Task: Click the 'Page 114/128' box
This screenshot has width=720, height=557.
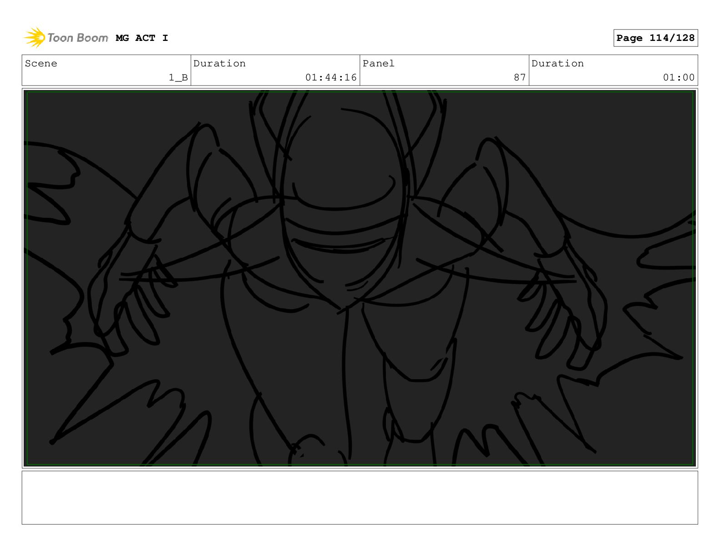Action: (x=655, y=38)
